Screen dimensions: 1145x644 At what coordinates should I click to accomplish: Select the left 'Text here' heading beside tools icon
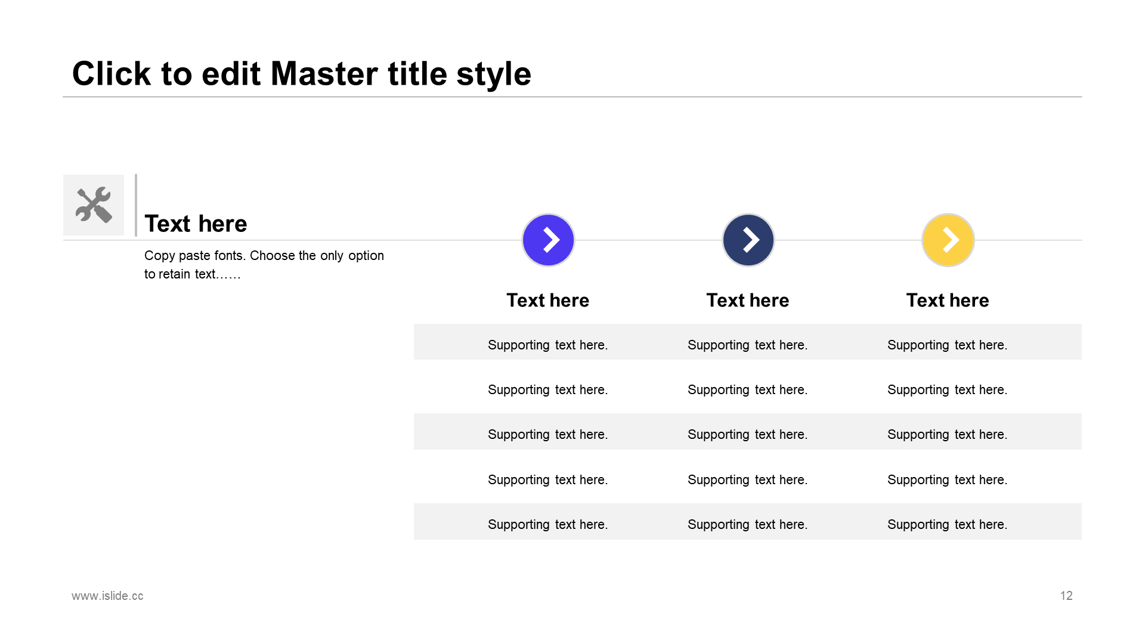click(x=196, y=224)
